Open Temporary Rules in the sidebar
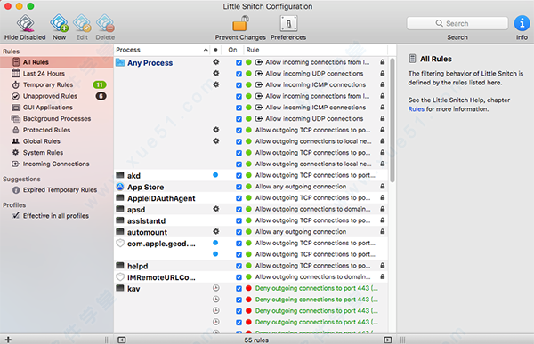Viewport: 534px width, 344px height. click(57, 84)
